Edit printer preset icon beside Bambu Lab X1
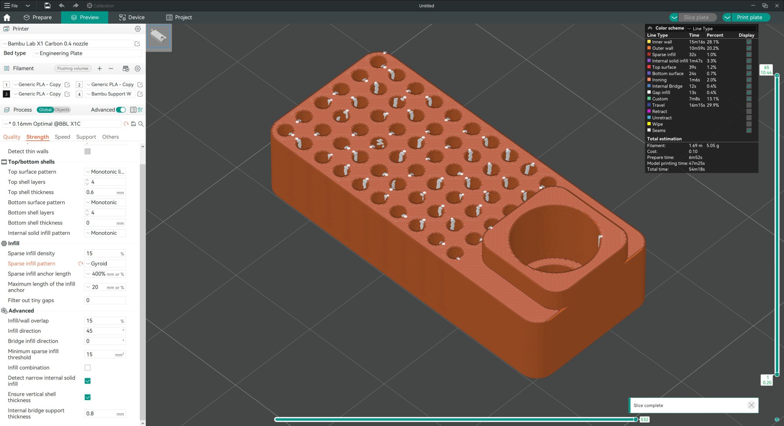Screen dimensions: 784x426 [137, 44]
